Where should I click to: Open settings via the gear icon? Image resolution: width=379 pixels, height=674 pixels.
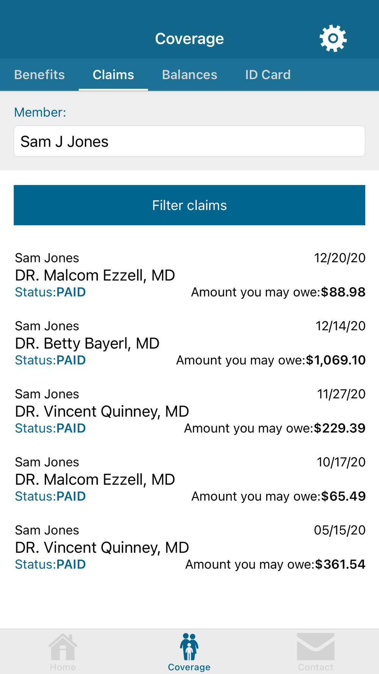pos(333,38)
